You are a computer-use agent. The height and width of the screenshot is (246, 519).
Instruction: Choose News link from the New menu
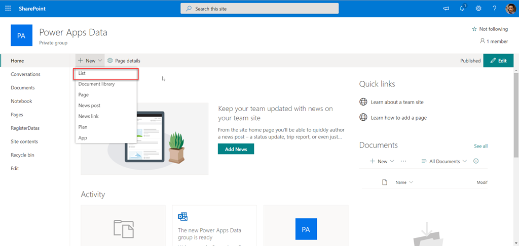tap(106, 116)
